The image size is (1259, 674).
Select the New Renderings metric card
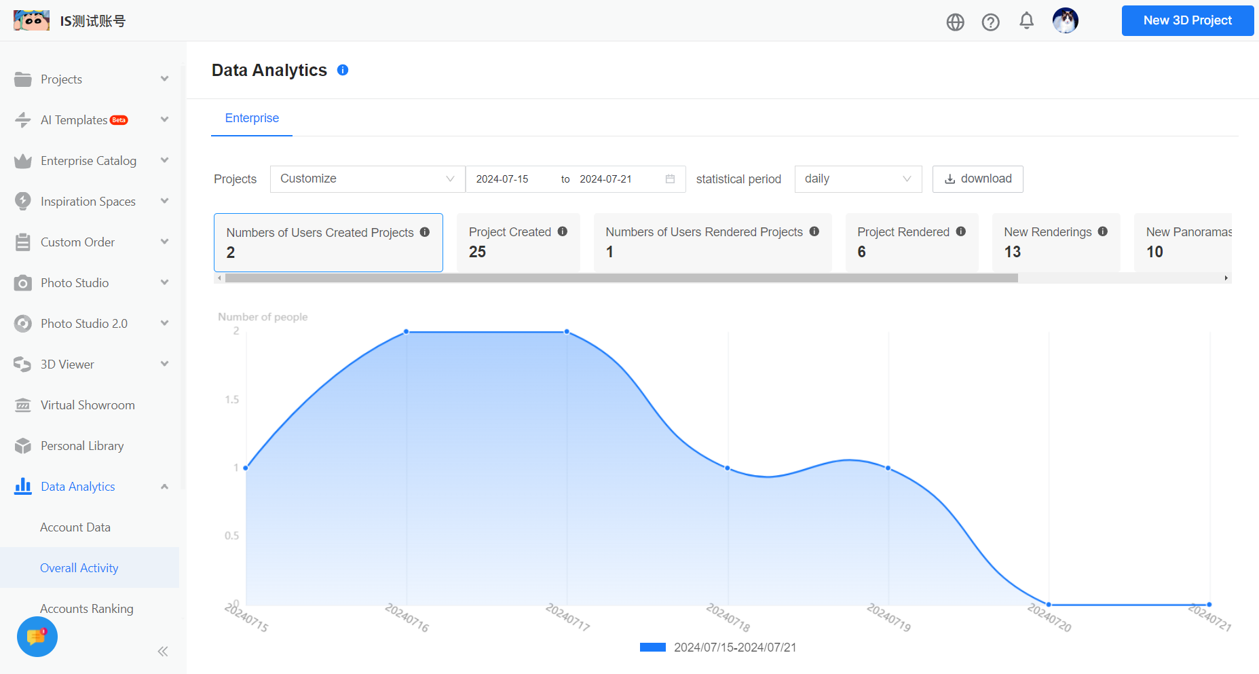pos(1055,242)
